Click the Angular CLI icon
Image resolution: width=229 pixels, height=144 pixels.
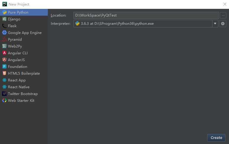(4, 53)
